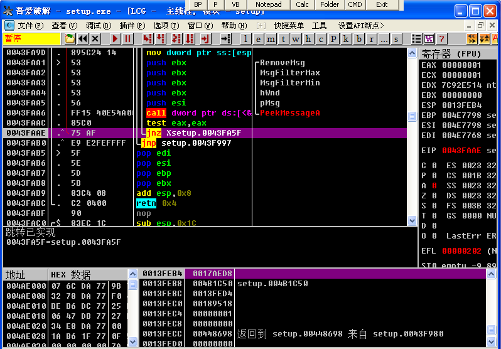Open the 设置API断点> menu
Screen dimensions: 501x349
[x=361, y=26]
